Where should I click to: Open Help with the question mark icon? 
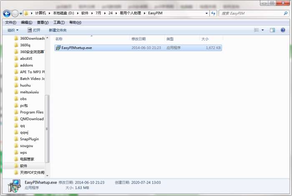point(283,30)
